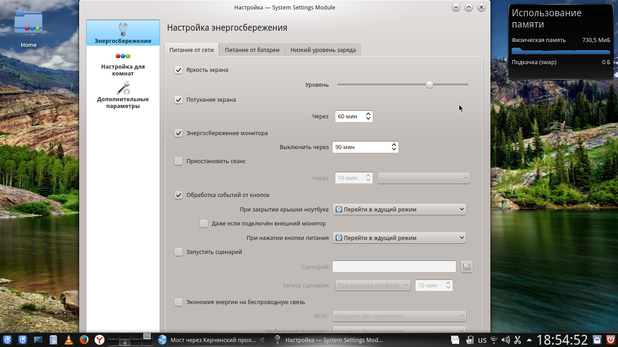The image size is (618, 347).
Task: Toggle the Яркость экрана checkbox
Action: coord(178,70)
